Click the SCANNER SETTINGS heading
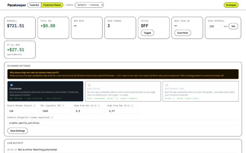 [x=19, y=66]
